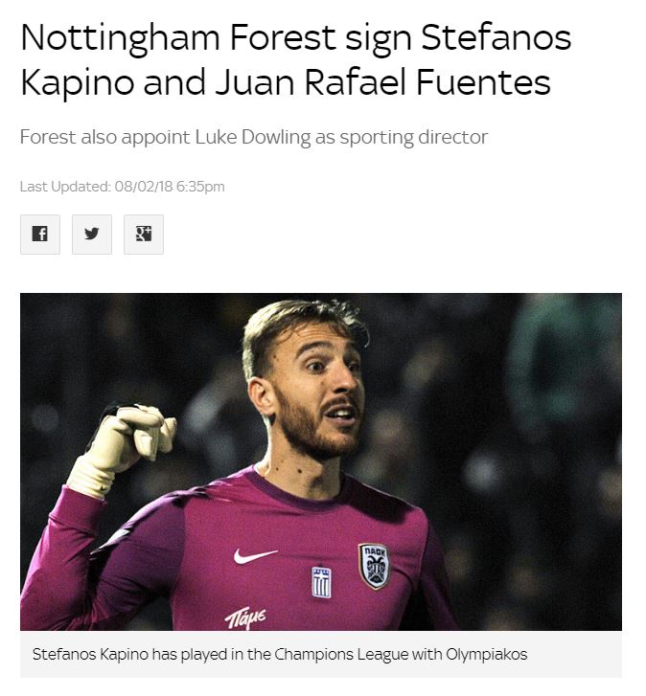
Task: Click the 6:35pm time text
Action: coord(200,187)
